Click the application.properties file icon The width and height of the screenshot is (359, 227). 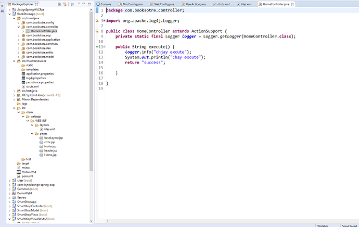coord(22,73)
